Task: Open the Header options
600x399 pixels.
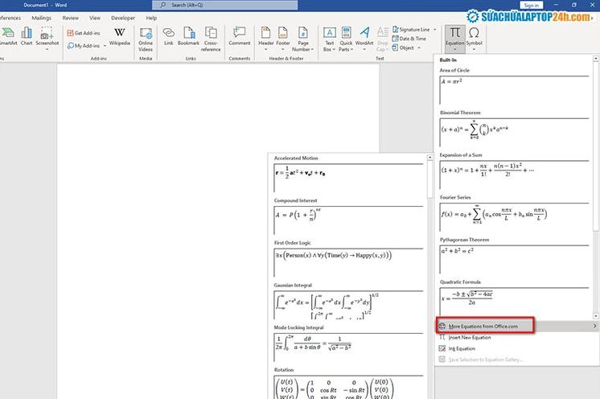Action: coord(265,39)
